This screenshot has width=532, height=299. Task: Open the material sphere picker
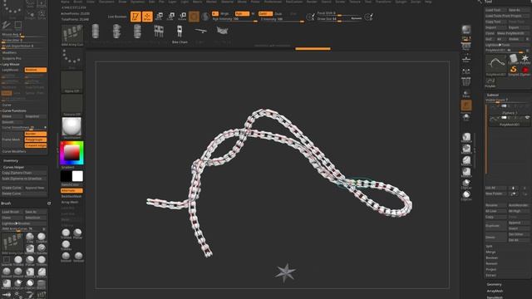[x=71, y=127]
